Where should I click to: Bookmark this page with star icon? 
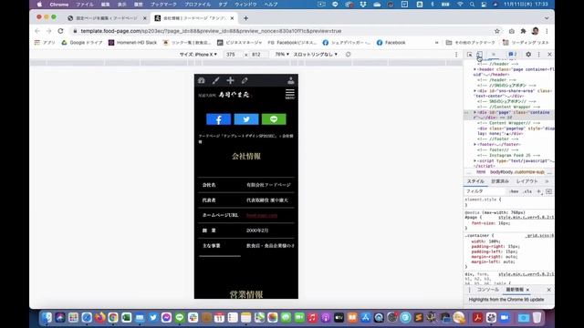click(496, 31)
